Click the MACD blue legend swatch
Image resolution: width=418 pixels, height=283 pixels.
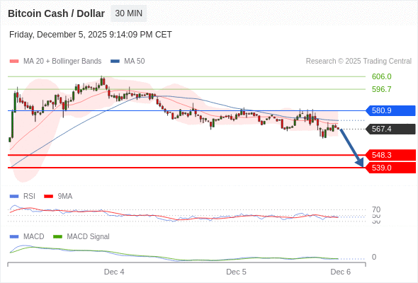[x=14, y=237]
